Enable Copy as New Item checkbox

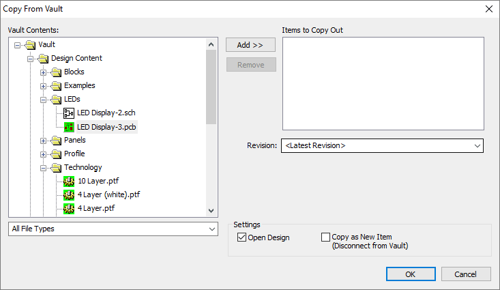point(325,237)
